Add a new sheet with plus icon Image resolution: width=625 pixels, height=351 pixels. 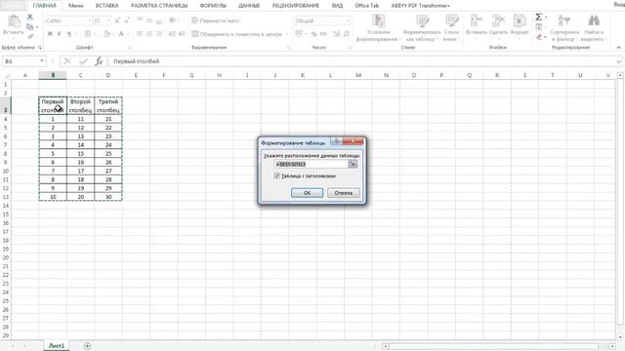point(87,346)
